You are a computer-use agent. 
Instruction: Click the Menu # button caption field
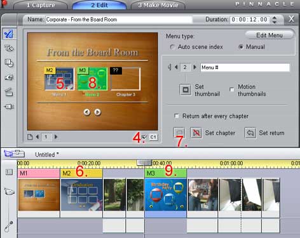(x=245, y=67)
